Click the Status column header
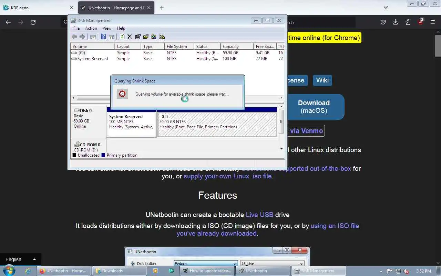The height and width of the screenshot is (276, 441). pyautogui.click(x=207, y=46)
